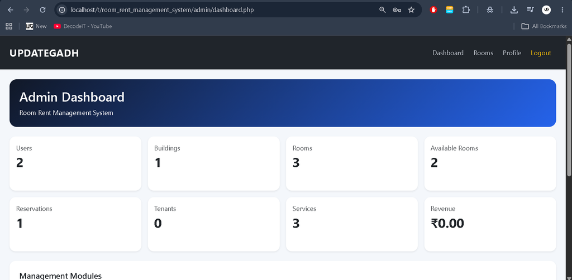The image size is (572, 280).
Task: Open the DecodeIT - YouTube bookmark
Action: (x=83, y=26)
